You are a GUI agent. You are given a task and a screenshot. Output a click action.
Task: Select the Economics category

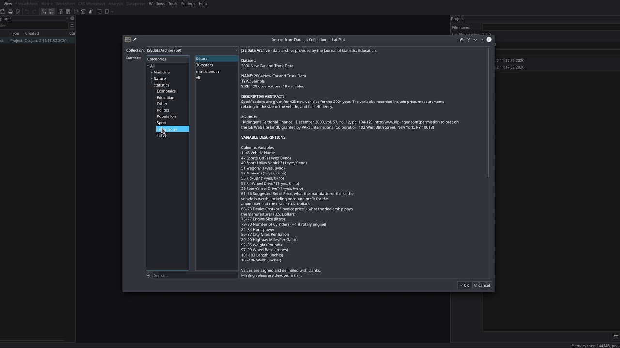tap(166, 91)
